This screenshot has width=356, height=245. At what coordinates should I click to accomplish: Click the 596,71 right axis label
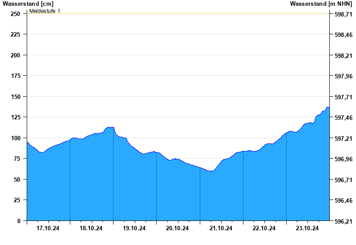[x=343, y=180]
